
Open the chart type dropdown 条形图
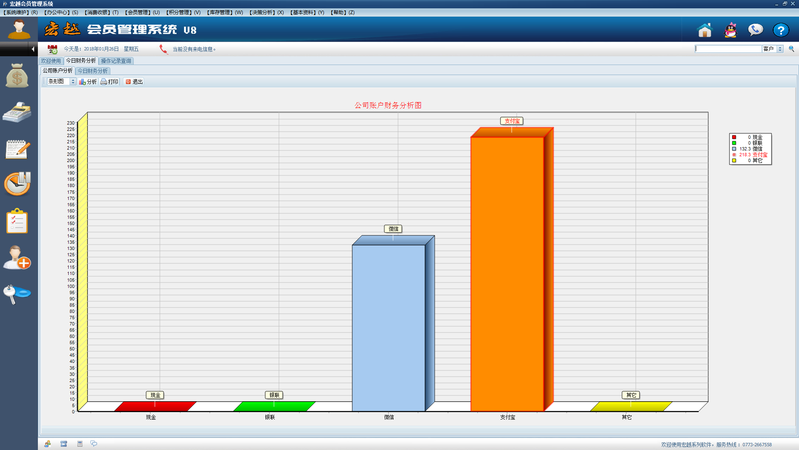[x=73, y=82]
